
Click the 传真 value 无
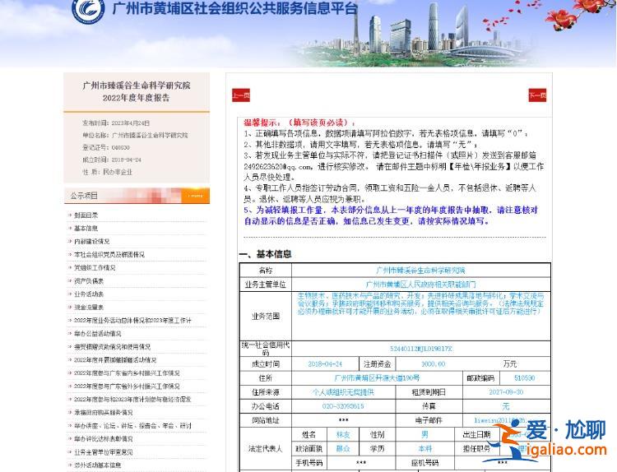click(506, 406)
